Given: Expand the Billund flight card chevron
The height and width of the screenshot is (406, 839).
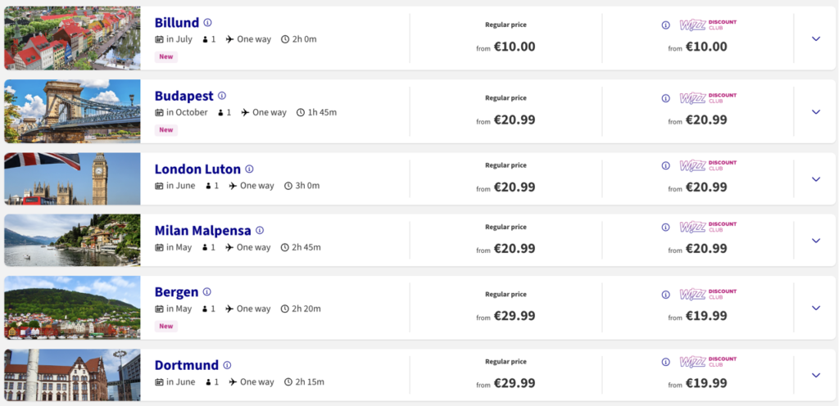Looking at the screenshot, I should 815,38.
